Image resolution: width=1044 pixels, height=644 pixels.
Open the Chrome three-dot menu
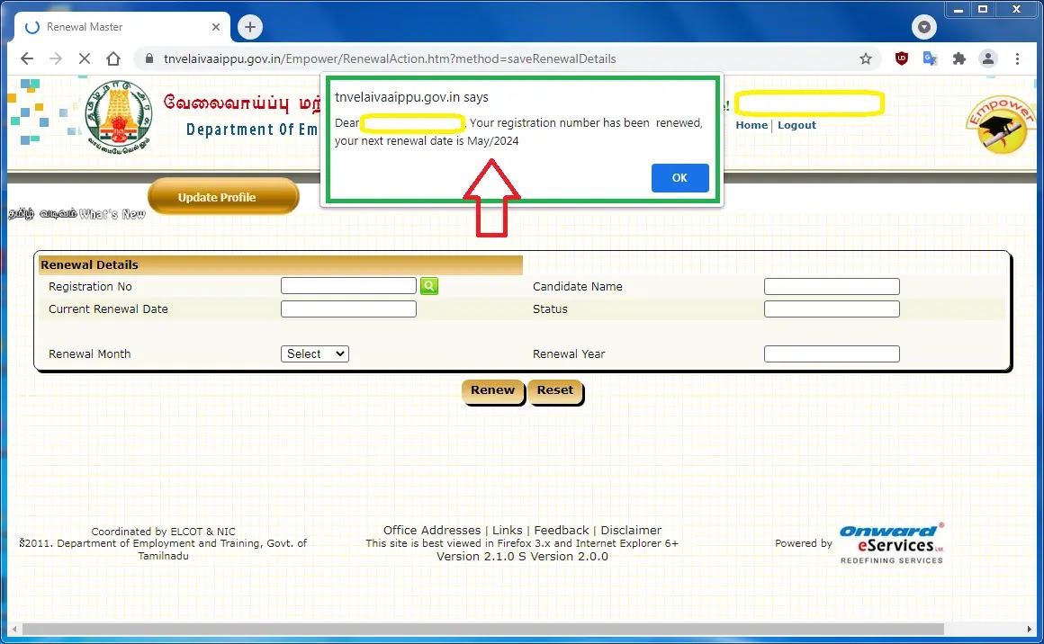[1017, 58]
